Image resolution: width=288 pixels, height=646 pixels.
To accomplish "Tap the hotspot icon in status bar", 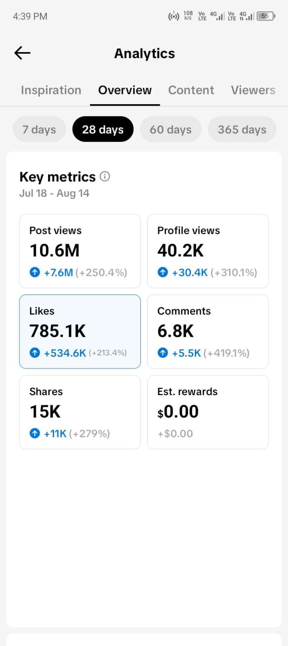I will pos(173,17).
